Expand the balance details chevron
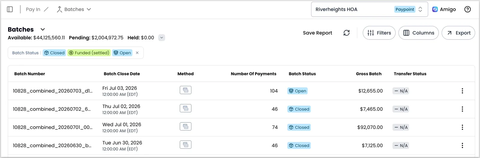 click(162, 38)
